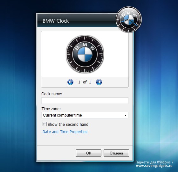Image resolution: width=178 pixels, height=172 pixels.
Task: Click the 'Show the second hand' label
Action: pos(68,124)
